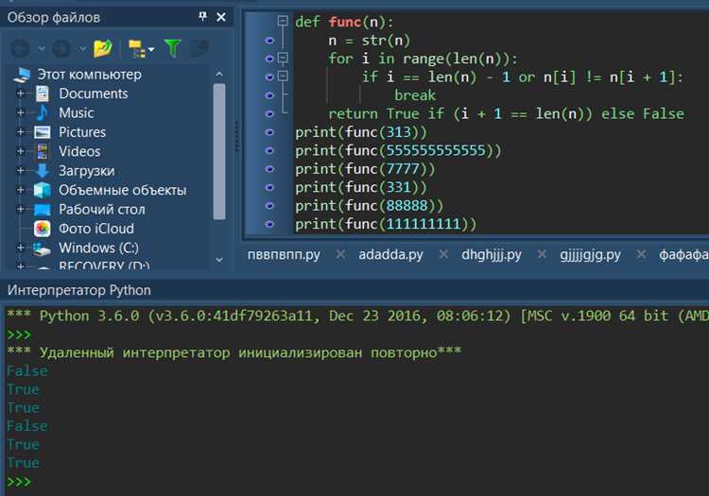This screenshot has width=709, height=496.
Task: Switch to the dhghjjj.py editor tab
Action: (x=491, y=255)
